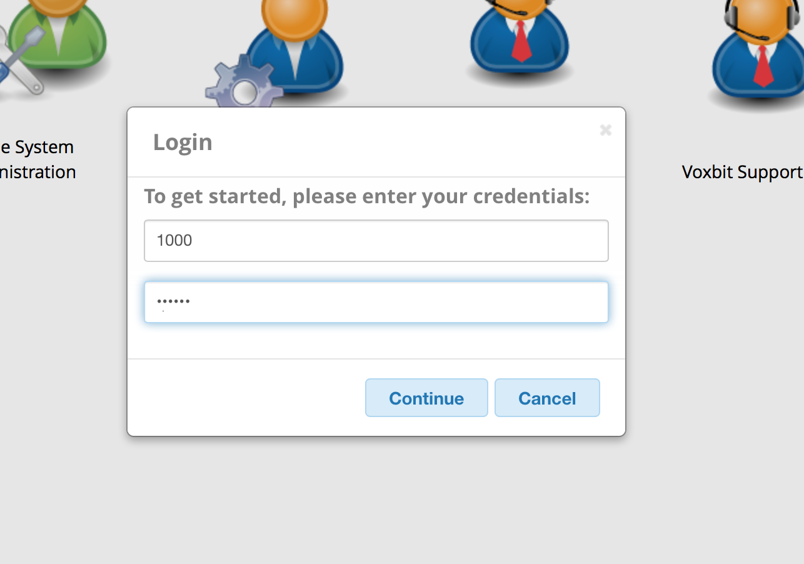This screenshot has height=564, width=804.
Task: Click the Voxbit Support label
Action: [742, 172]
